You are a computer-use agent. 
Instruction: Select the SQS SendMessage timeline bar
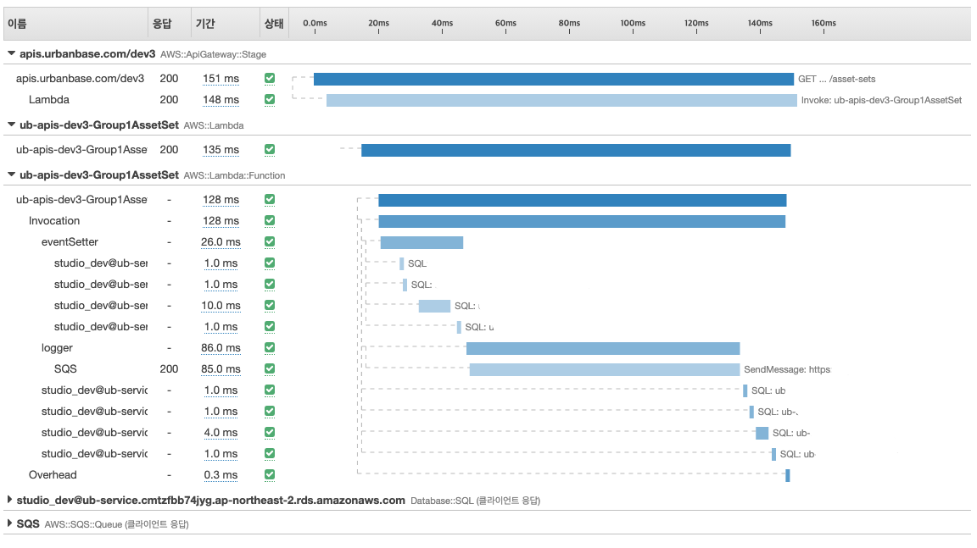coord(604,369)
